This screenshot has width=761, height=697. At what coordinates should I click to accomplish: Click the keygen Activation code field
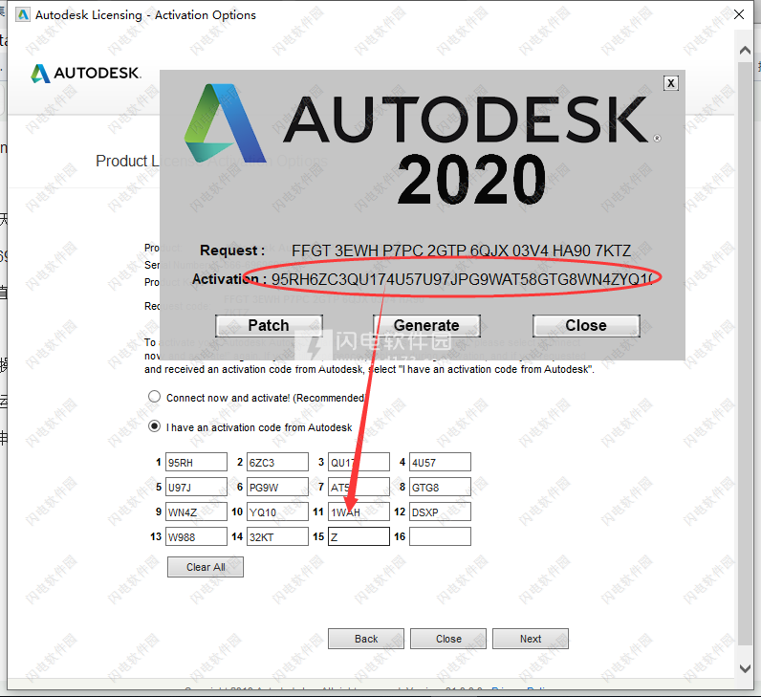pyautogui.click(x=461, y=279)
